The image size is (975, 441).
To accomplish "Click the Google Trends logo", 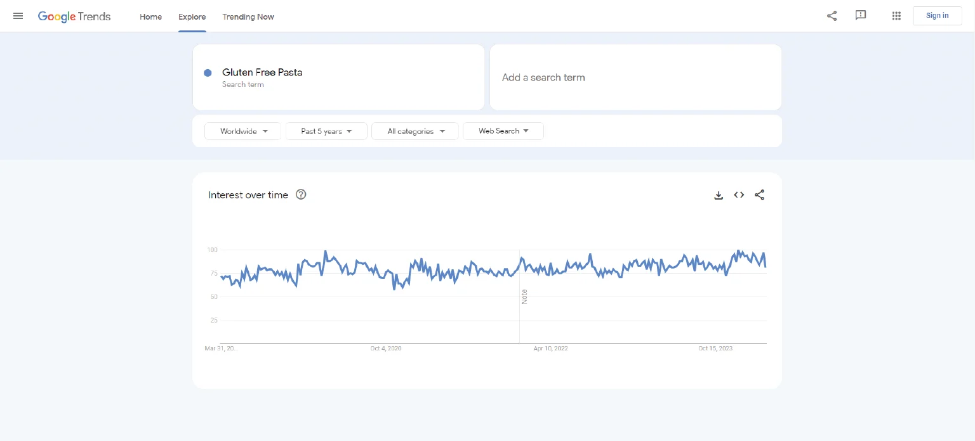I will click(74, 16).
